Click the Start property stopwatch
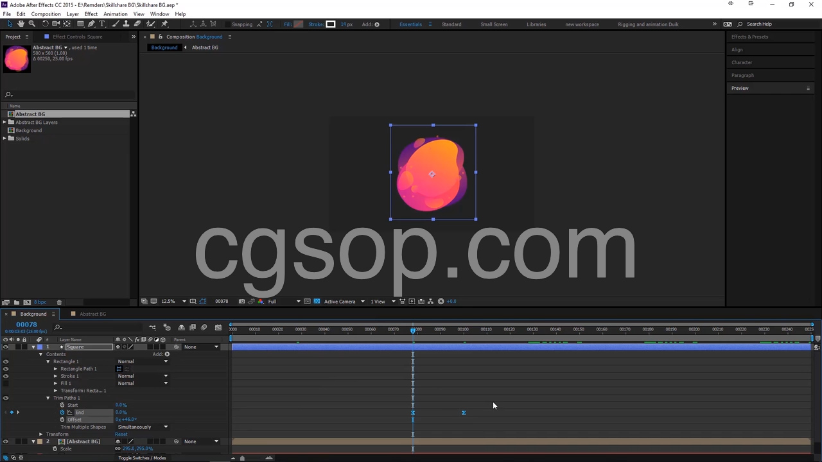822x462 pixels. pyautogui.click(x=62, y=405)
